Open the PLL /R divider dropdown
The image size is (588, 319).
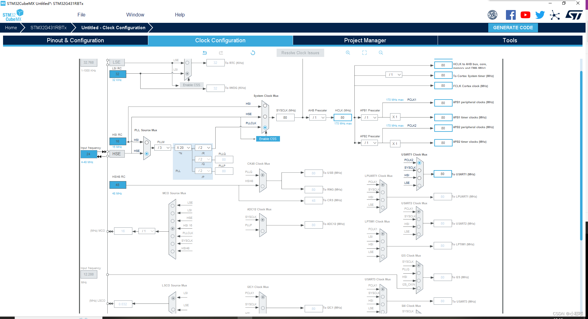(x=203, y=148)
